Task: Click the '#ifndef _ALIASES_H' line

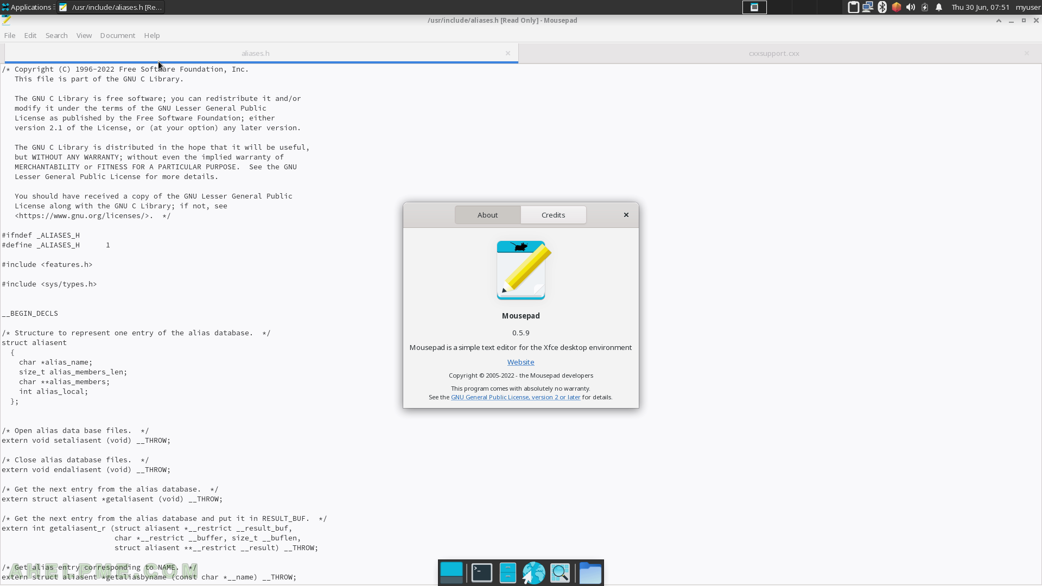Action: (x=41, y=235)
